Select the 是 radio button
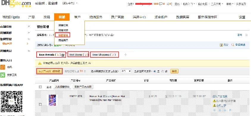Viewport: 251px width, 116px height. [154, 71]
